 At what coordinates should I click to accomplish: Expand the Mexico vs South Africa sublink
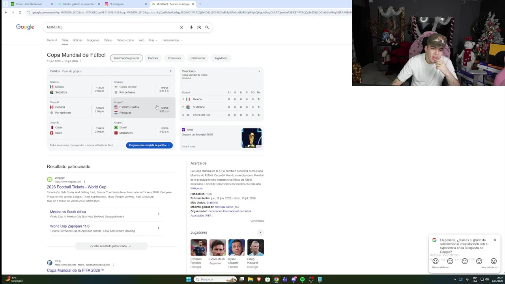pos(159,214)
